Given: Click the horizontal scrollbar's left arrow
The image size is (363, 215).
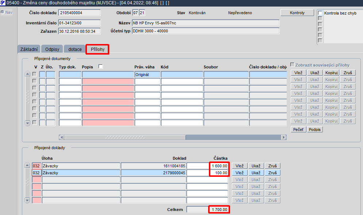Looking at the screenshot, I should [62, 138].
